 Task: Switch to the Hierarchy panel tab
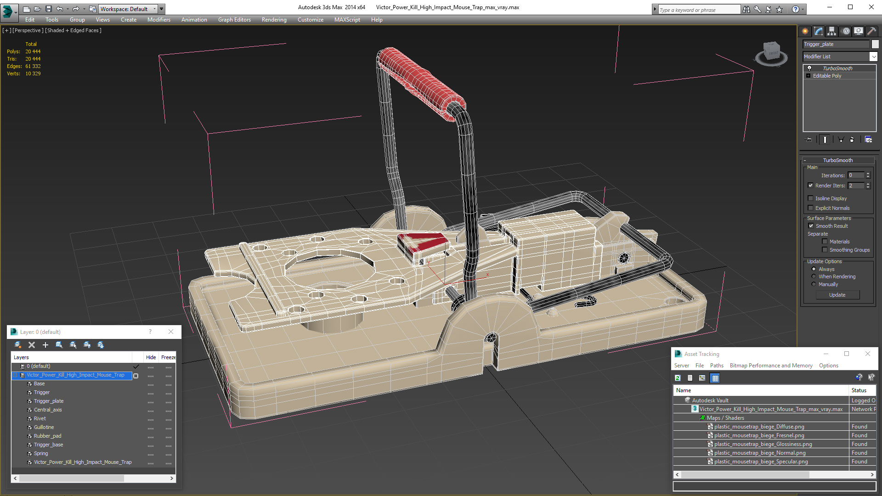[832, 31]
